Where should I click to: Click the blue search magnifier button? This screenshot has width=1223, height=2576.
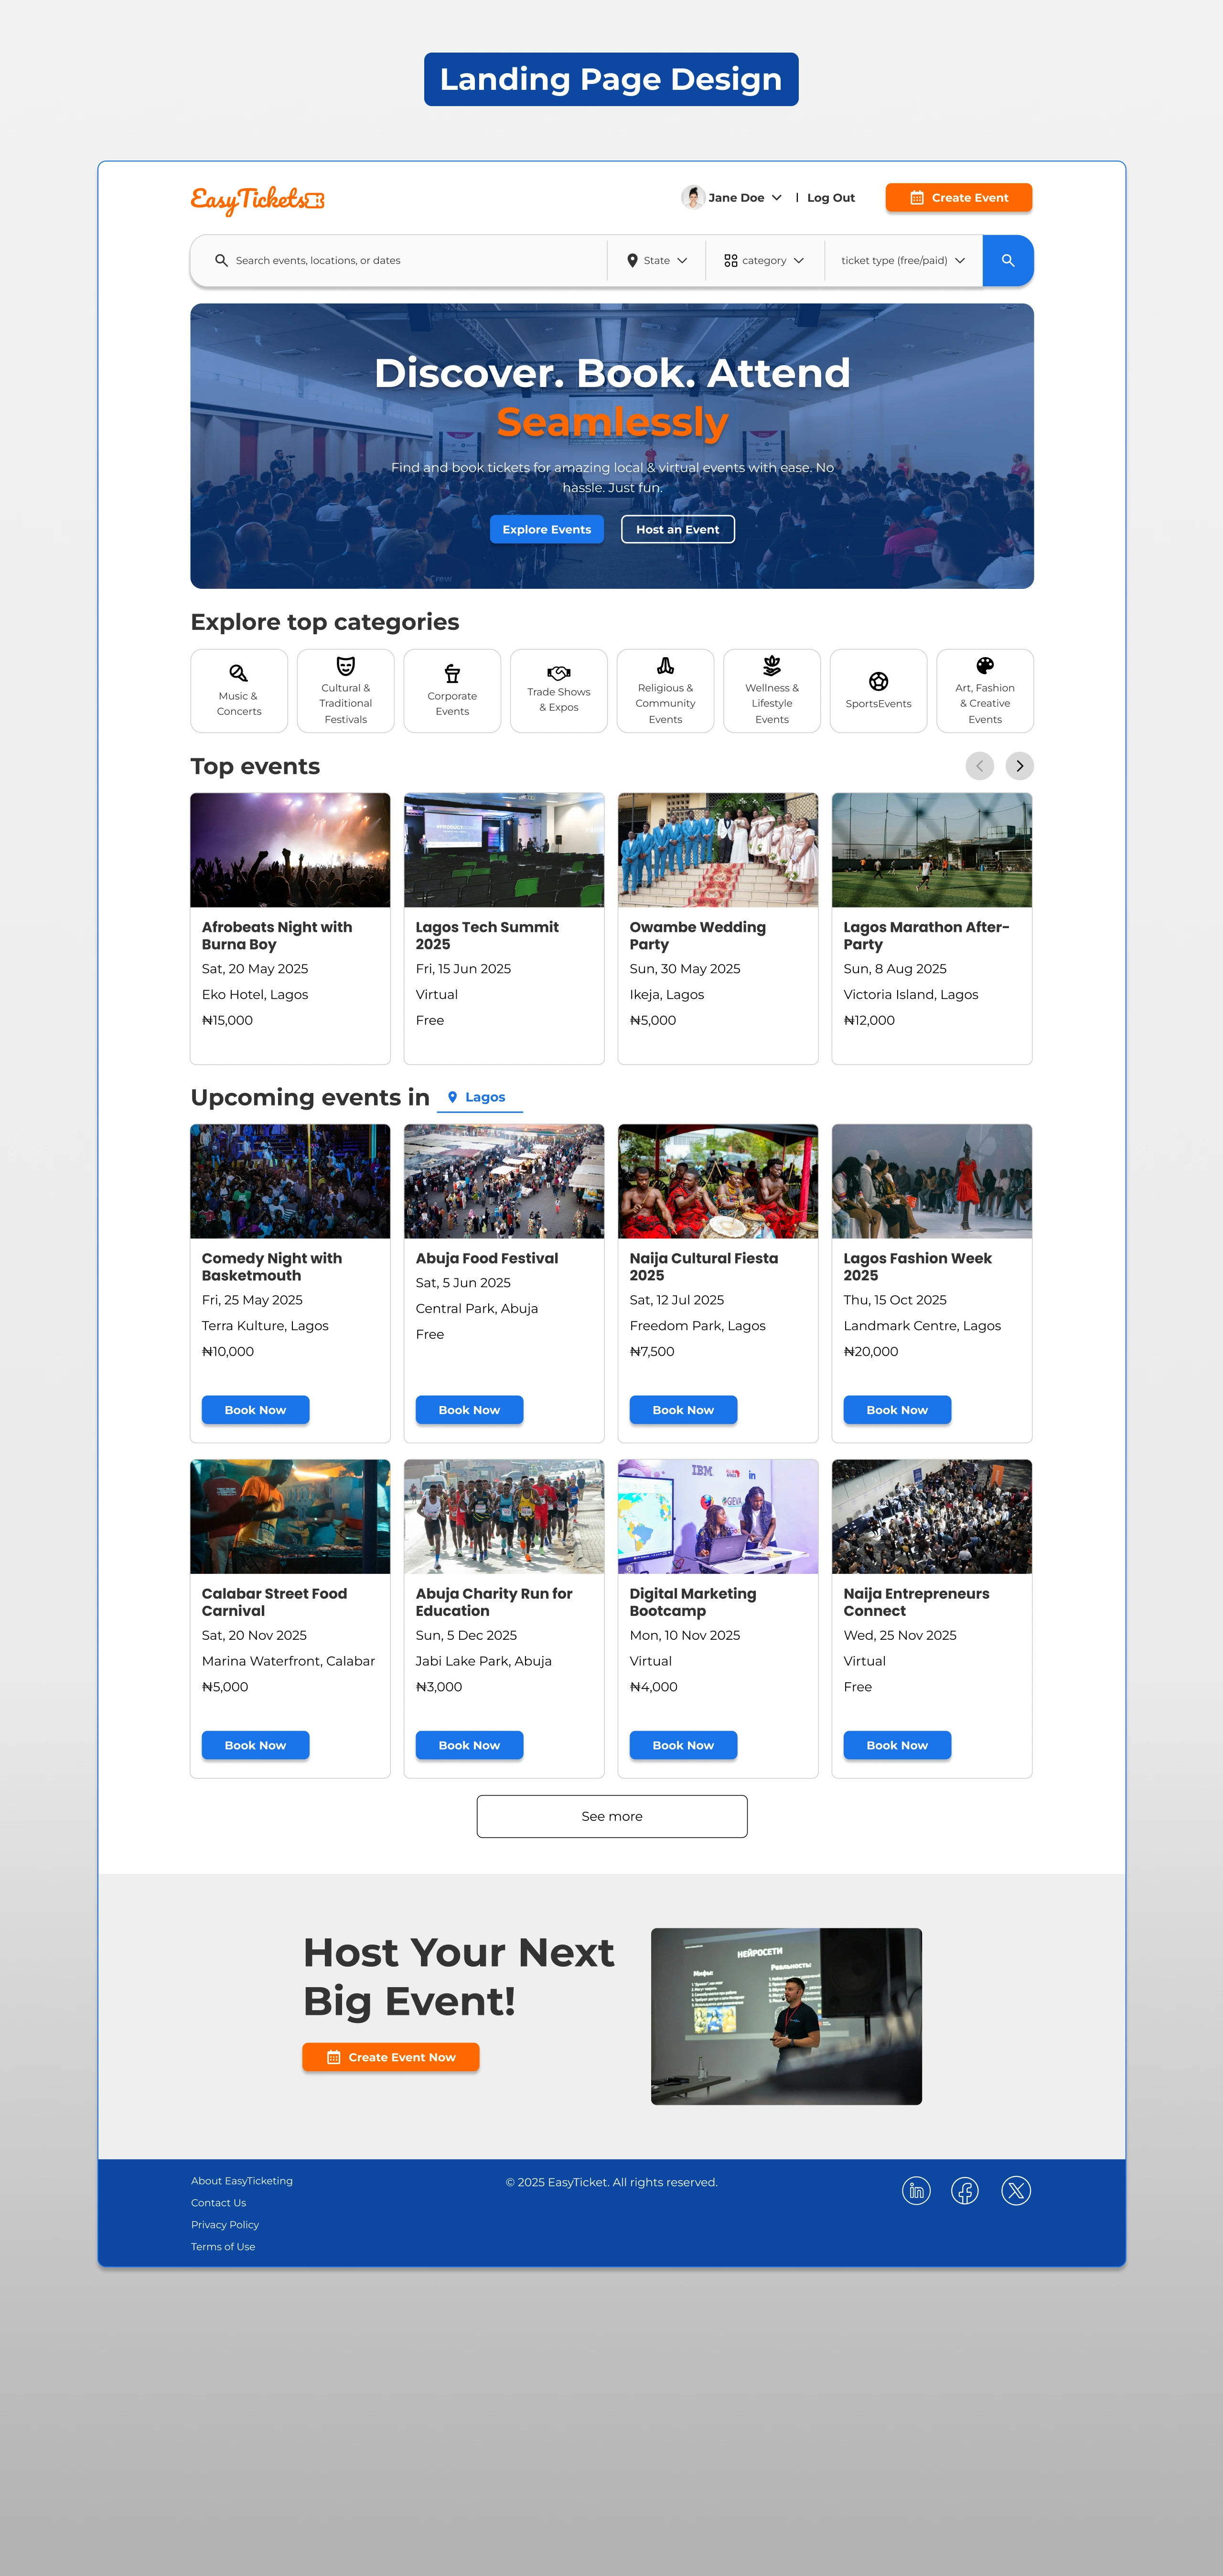tap(1007, 261)
